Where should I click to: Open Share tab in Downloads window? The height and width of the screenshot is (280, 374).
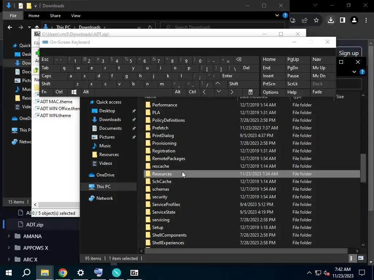click(55, 16)
